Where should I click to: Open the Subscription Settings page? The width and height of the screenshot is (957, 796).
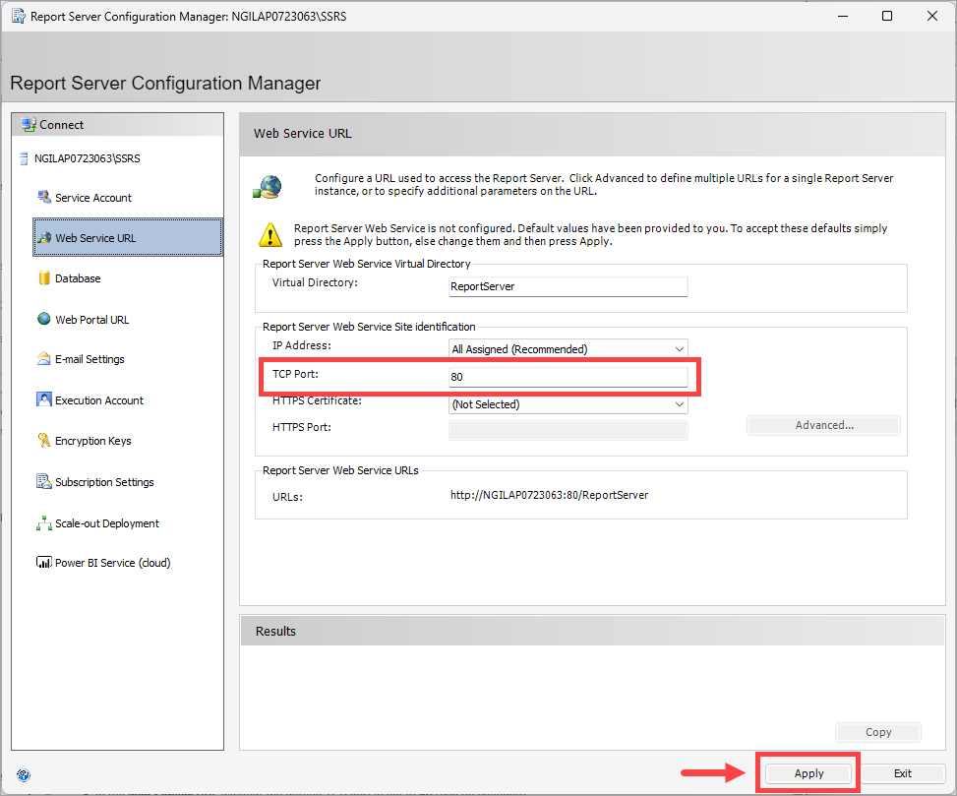coord(104,482)
